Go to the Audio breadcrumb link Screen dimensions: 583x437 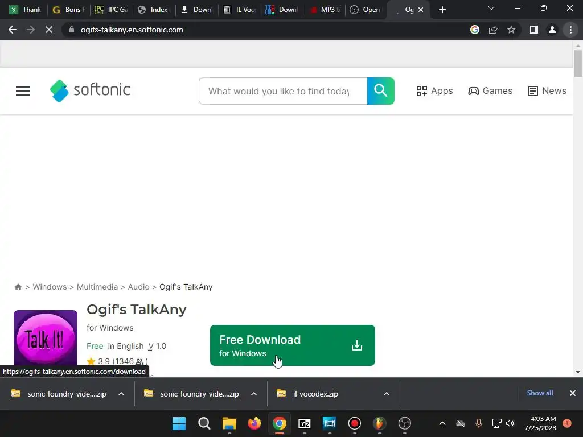(x=139, y=287)
